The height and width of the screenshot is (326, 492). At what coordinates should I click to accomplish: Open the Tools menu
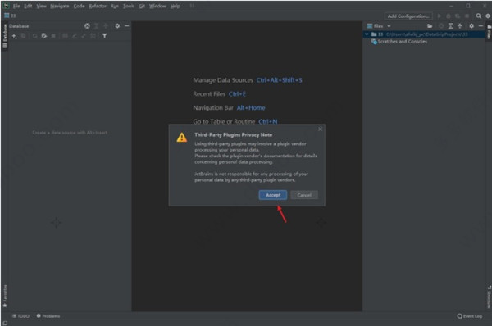(x=129, y=6)
